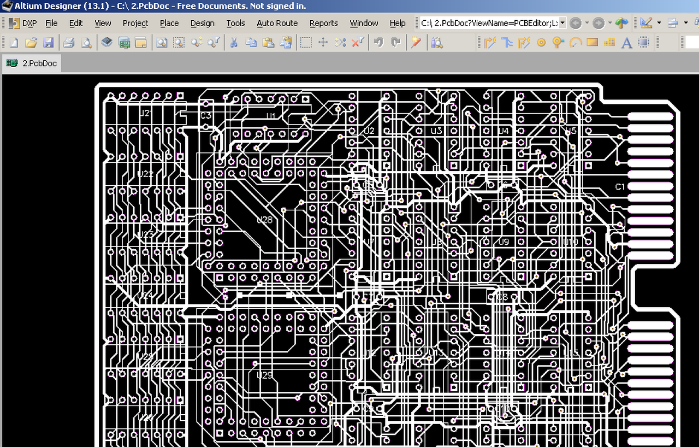Paste from the clipboard
The height and width of the screenshot is (447, 699).
coord(268,42)
